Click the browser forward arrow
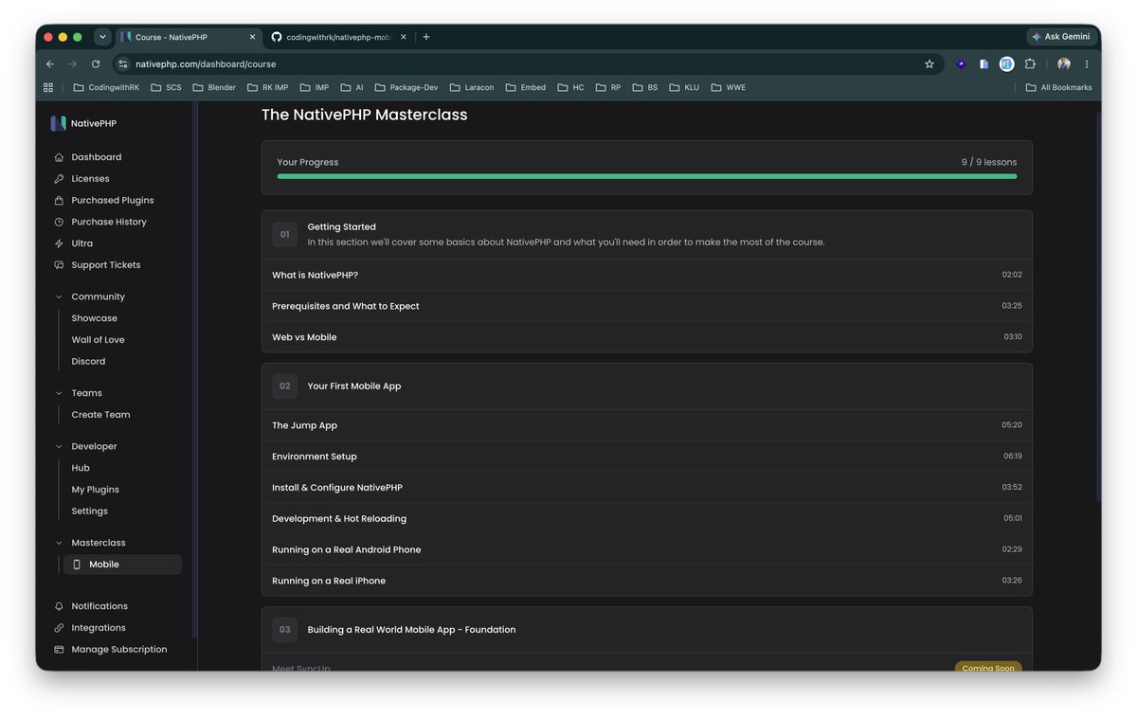This screenshot has height=718, width=1137. [73, 64]
